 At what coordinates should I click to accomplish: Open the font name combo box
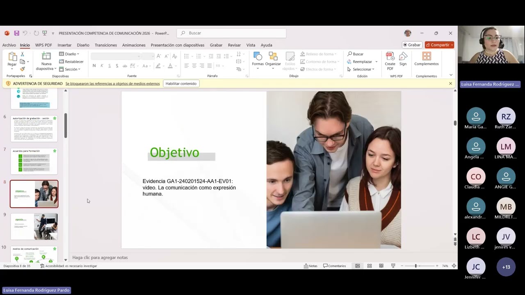point(116,56)
